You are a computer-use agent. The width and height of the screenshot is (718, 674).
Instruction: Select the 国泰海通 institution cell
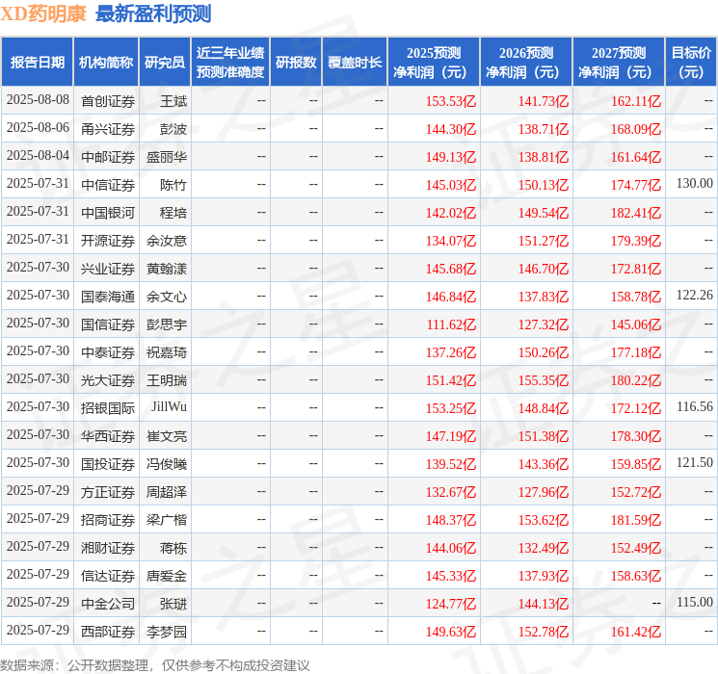[108, 297]
